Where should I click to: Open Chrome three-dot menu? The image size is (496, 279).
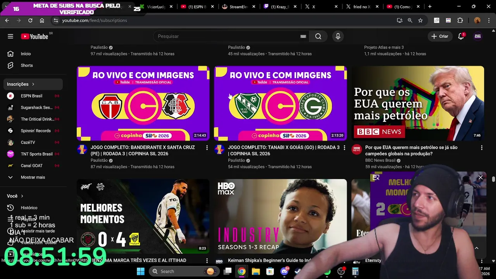(x=489, y=21)
